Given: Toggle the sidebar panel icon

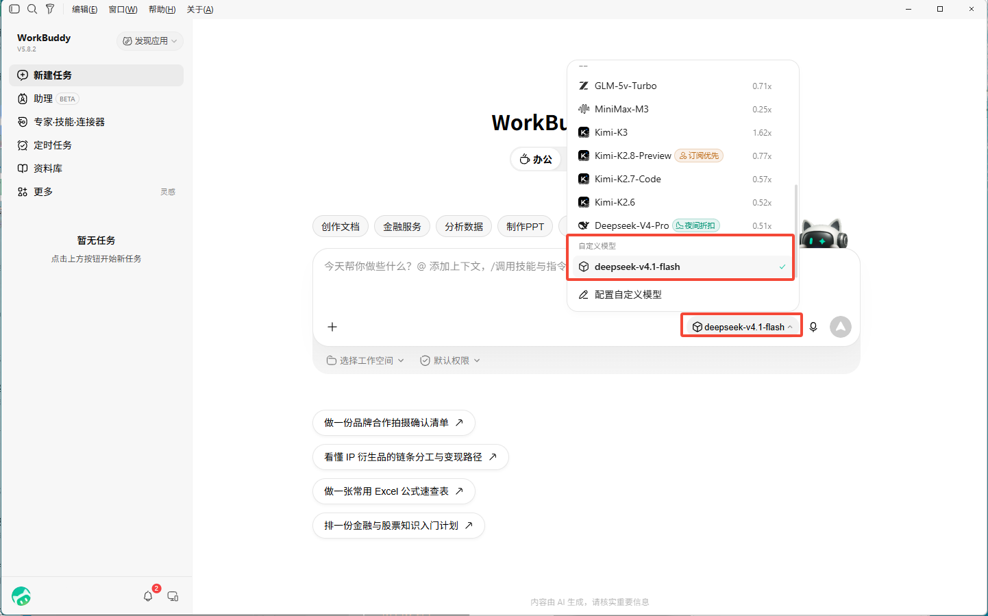Looking at the screenshot, I should (14, 9).
